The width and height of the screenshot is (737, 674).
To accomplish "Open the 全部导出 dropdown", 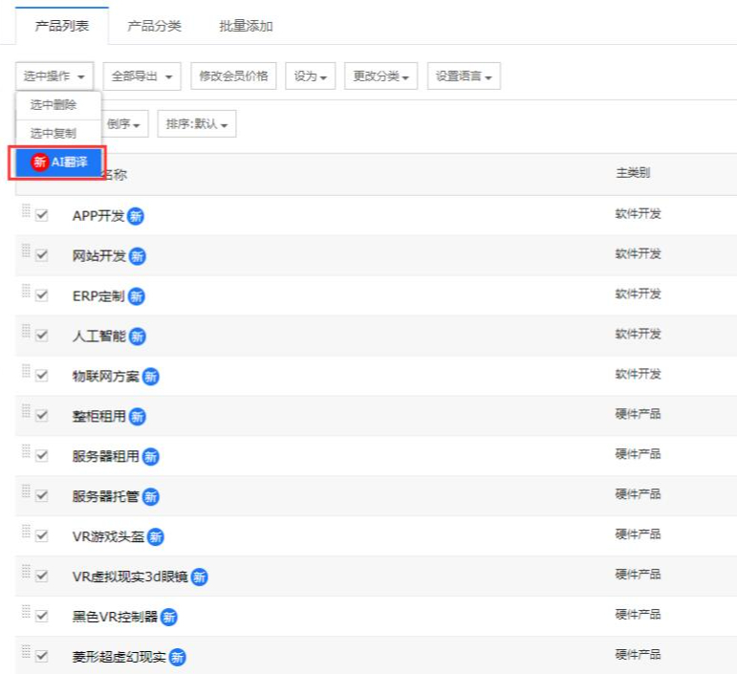I will (141, 76).
